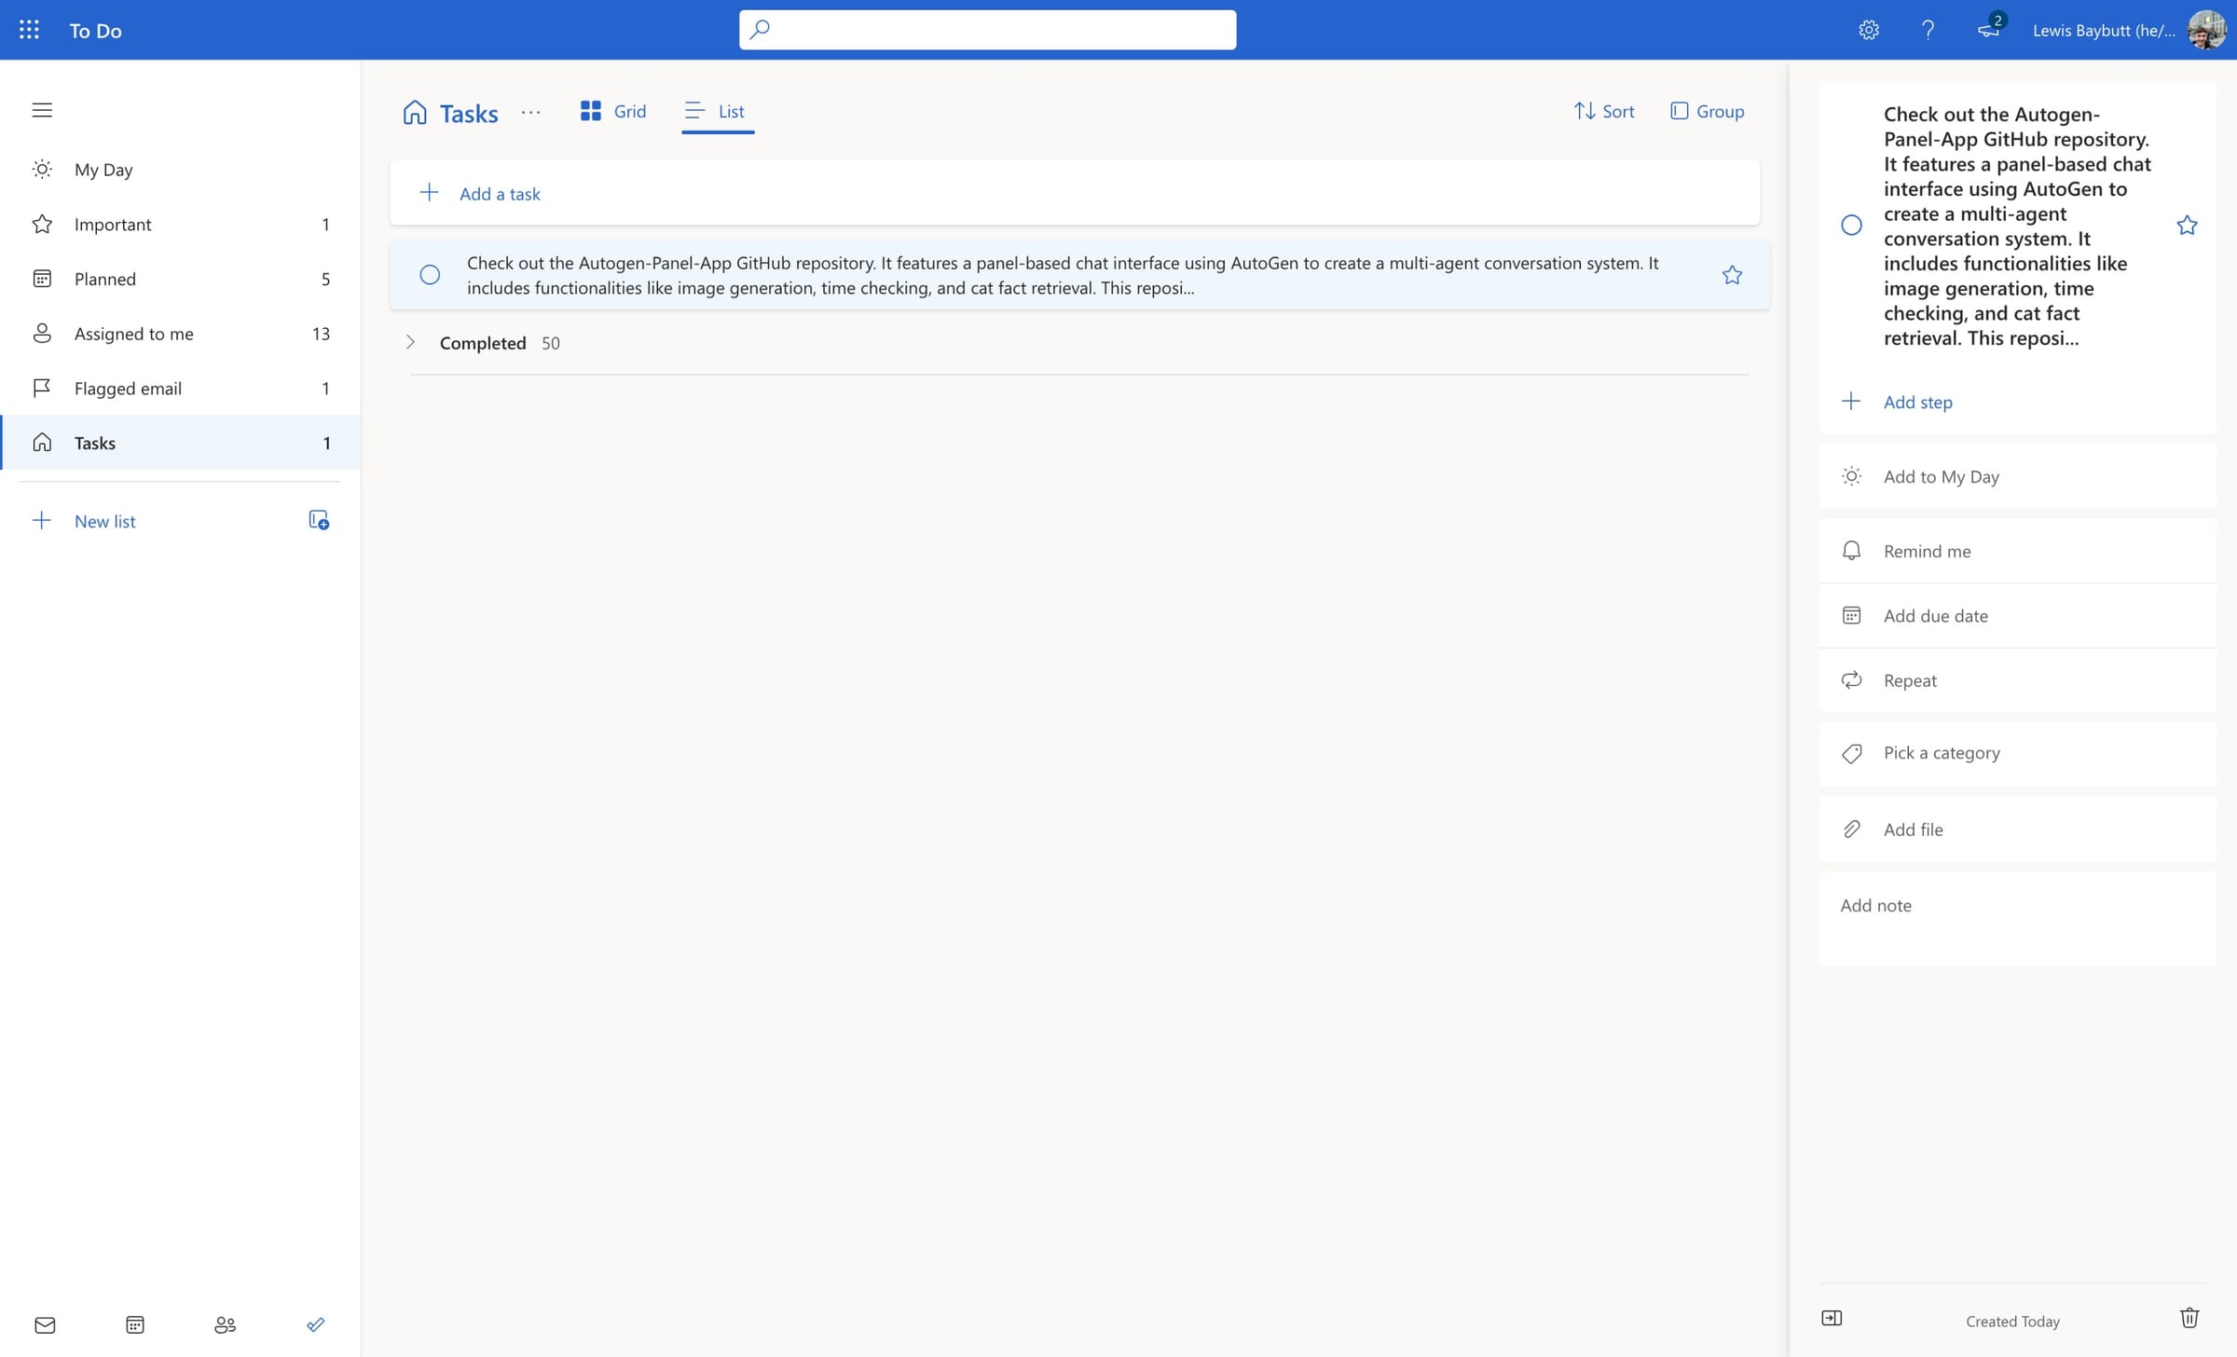Mark the task important in detail pane
Image resolution: width=2237 pixels, height=1357 pixels.
[x=2188, y=225]
